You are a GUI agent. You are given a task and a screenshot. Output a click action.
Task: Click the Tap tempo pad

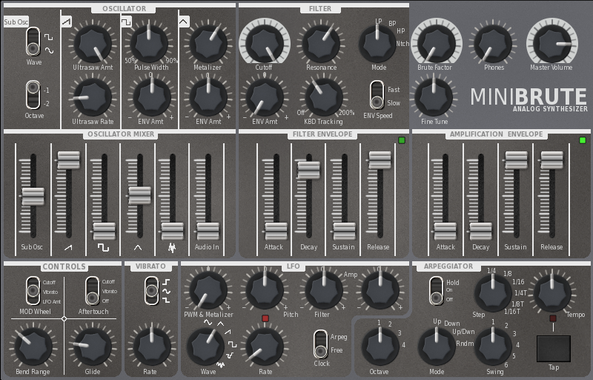point(553,349)
